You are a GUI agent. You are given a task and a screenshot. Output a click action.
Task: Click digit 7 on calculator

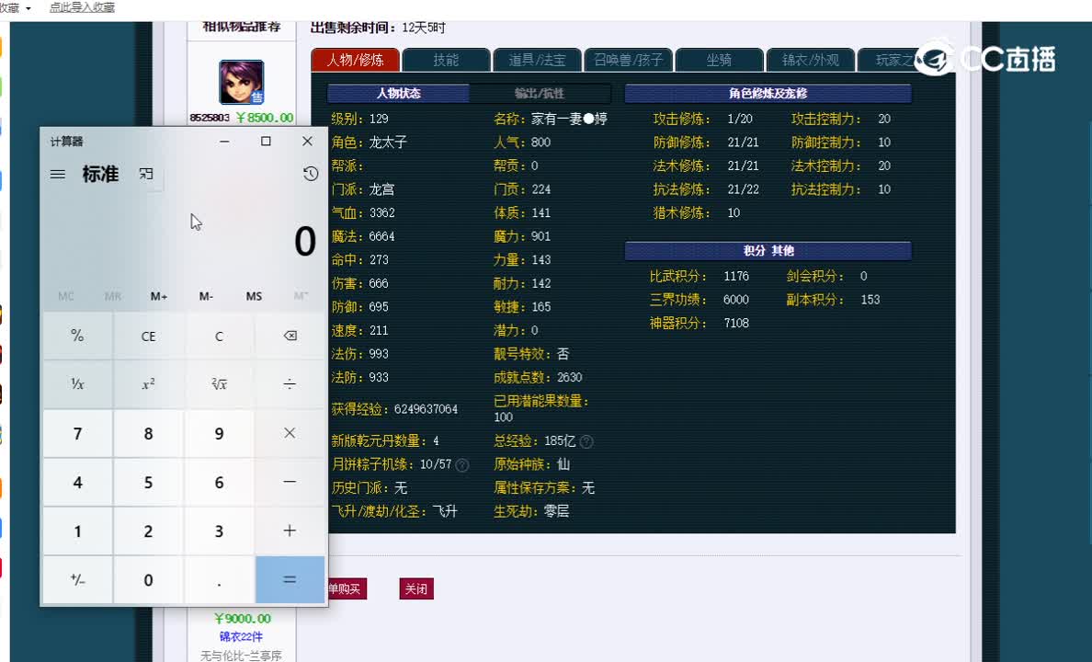[77, 433]
